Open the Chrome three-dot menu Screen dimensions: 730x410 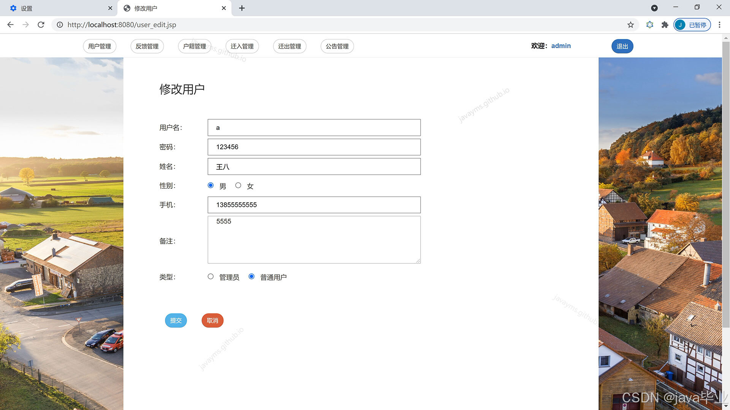[719, 25]
